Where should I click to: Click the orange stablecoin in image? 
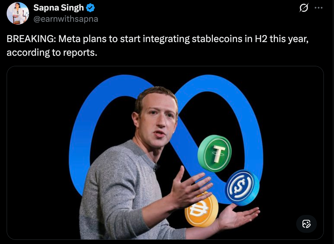pyautogui.click(x=201, y=209)
